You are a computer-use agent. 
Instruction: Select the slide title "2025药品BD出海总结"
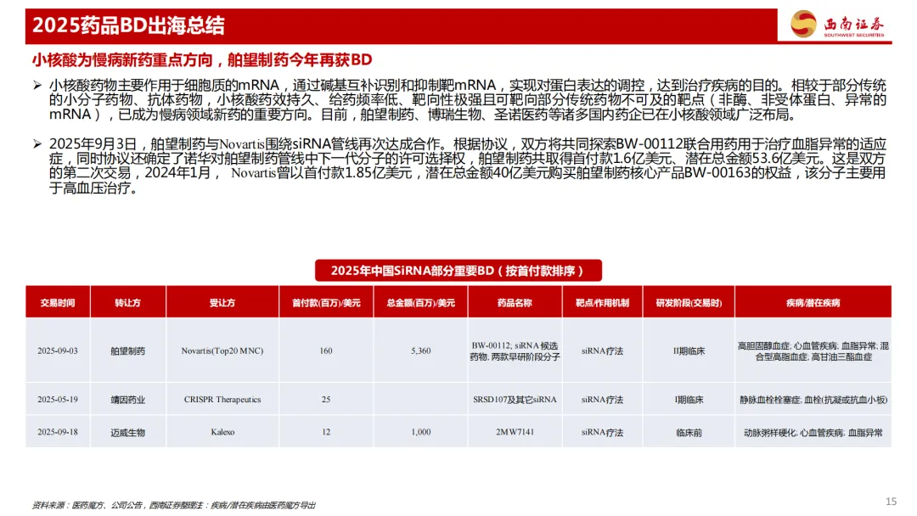coord(128,25)
